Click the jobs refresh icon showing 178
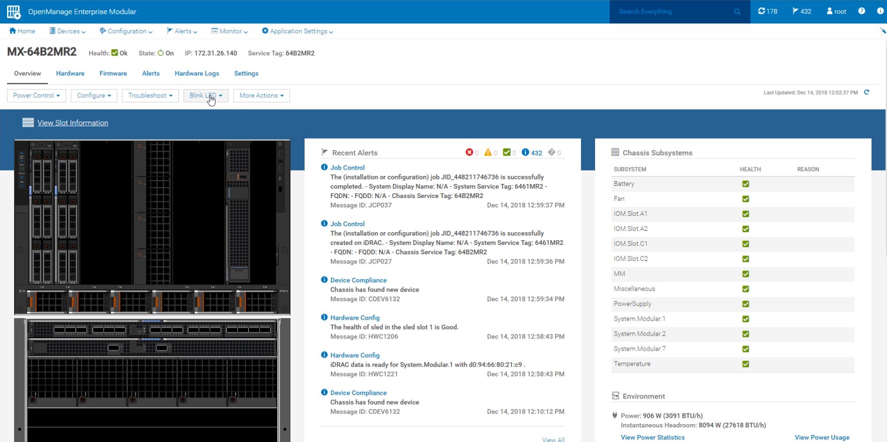 tap(761, 11)
